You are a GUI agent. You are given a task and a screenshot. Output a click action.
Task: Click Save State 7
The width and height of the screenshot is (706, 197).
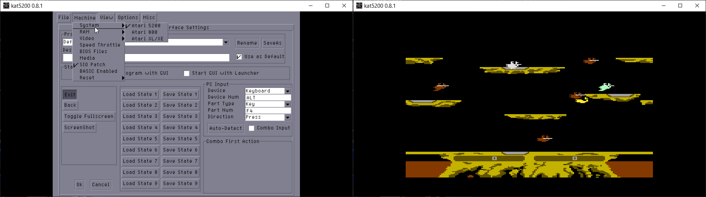(x=181, y=161)
